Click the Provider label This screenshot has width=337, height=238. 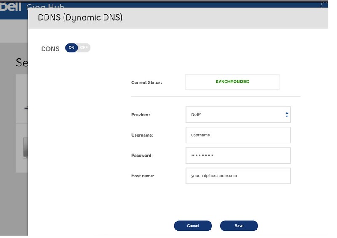141,115
